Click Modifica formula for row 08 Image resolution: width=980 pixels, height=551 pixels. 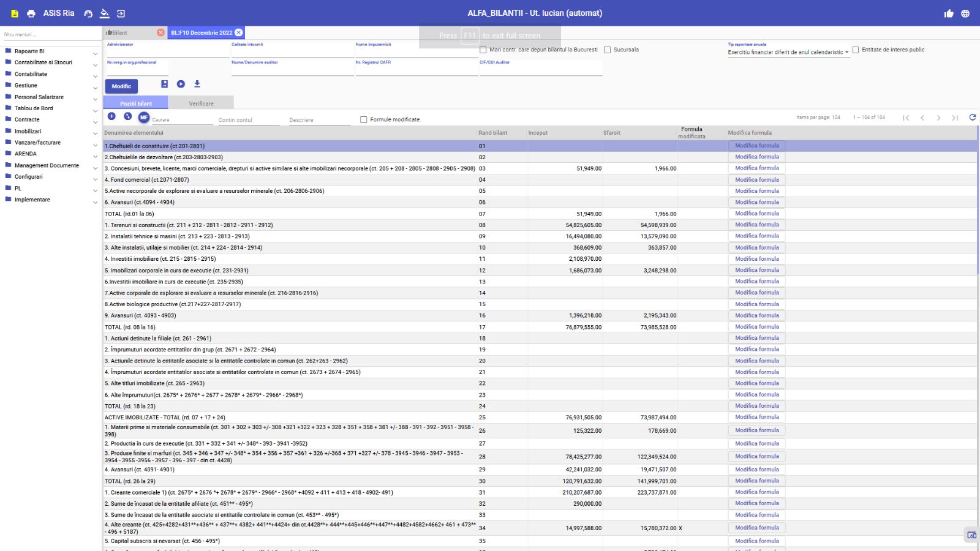[757, 225]
